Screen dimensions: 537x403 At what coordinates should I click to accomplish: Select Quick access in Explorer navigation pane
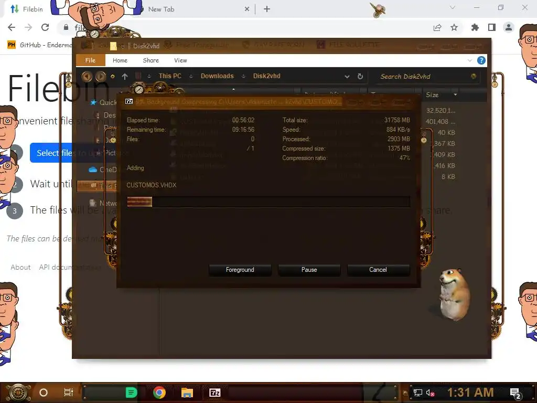(104, 102)
